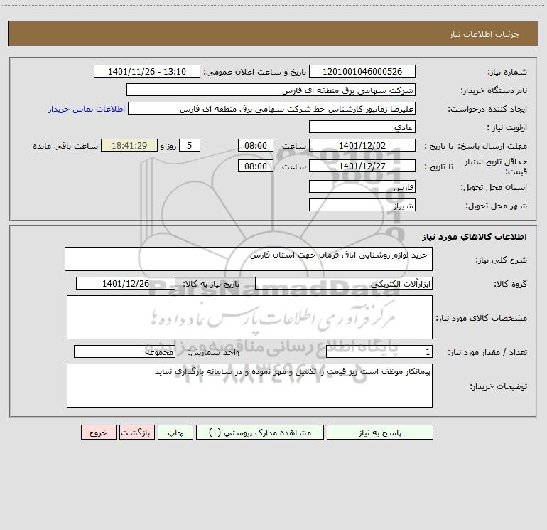Click the label مهلت ارسال پاسخ
The image size is (547, 530).
pos(492,146)
